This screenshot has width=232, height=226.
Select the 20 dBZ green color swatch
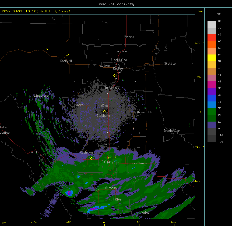[212, 118]
